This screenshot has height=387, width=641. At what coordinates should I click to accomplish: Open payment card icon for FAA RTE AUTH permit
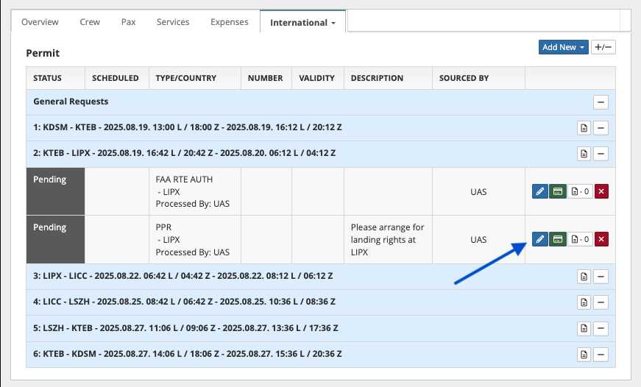coord(558,191)
